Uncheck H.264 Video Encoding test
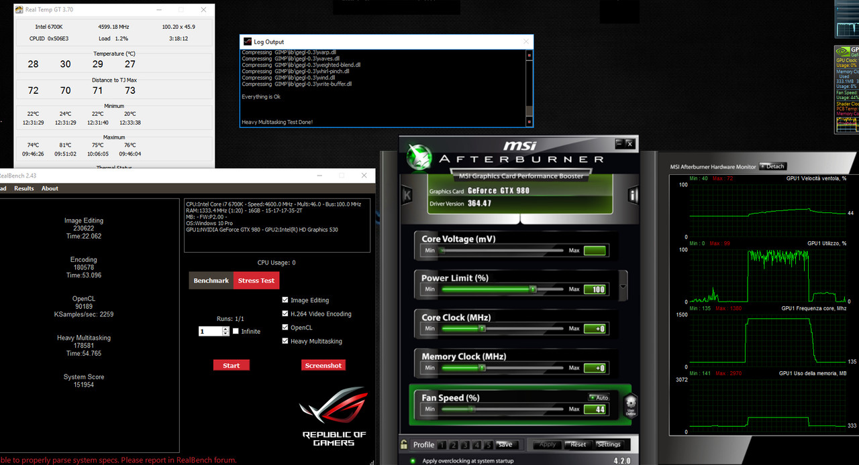The height and width of the screenshot is (465, 859). (x=285, y=314)
